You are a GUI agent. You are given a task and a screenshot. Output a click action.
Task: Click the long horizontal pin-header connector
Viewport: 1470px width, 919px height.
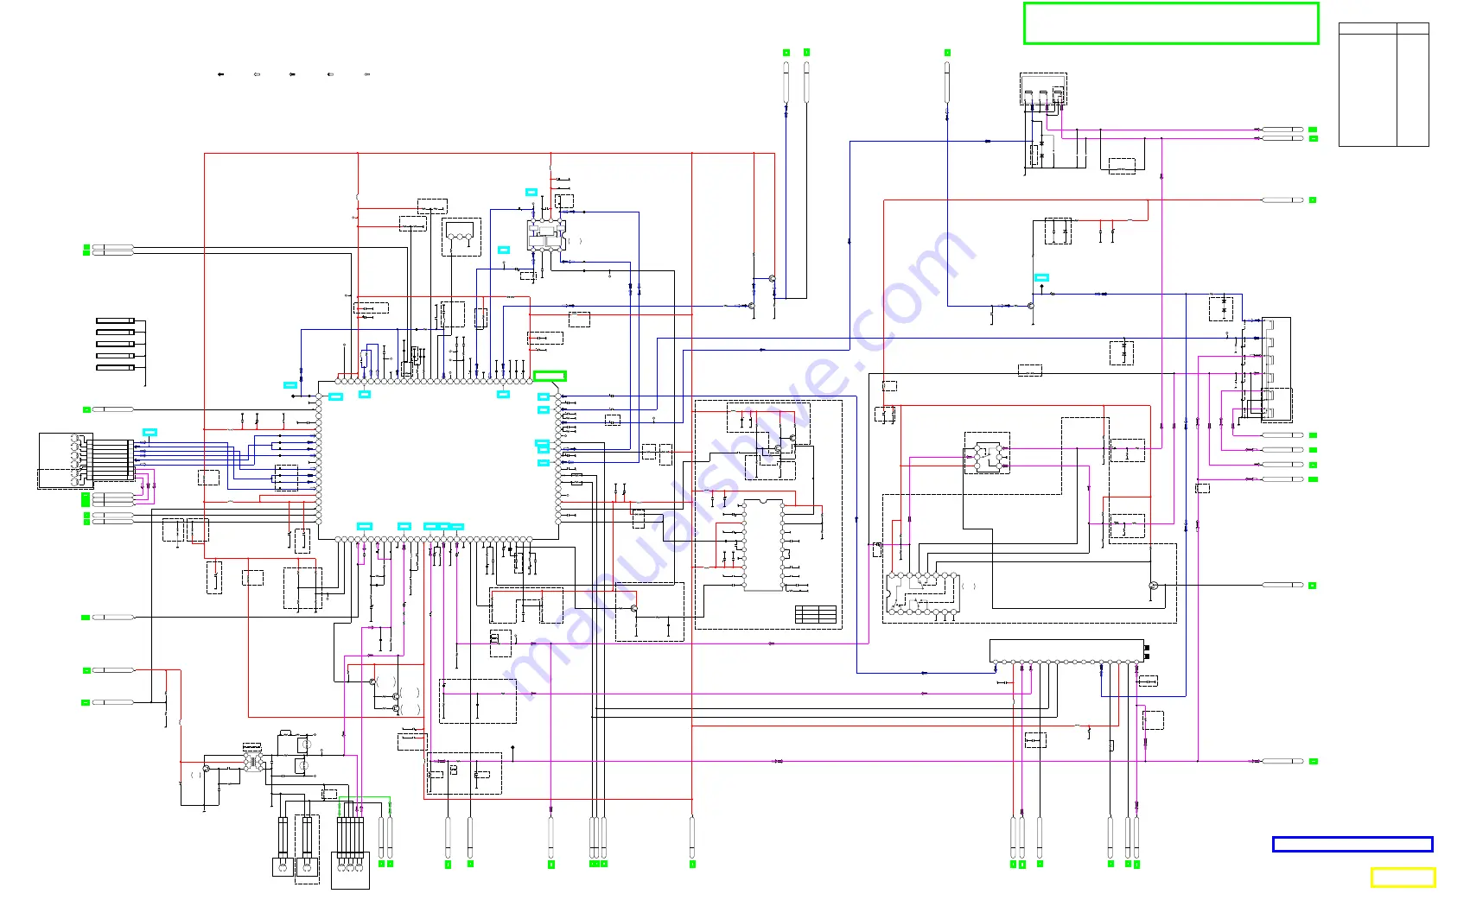1066,652
